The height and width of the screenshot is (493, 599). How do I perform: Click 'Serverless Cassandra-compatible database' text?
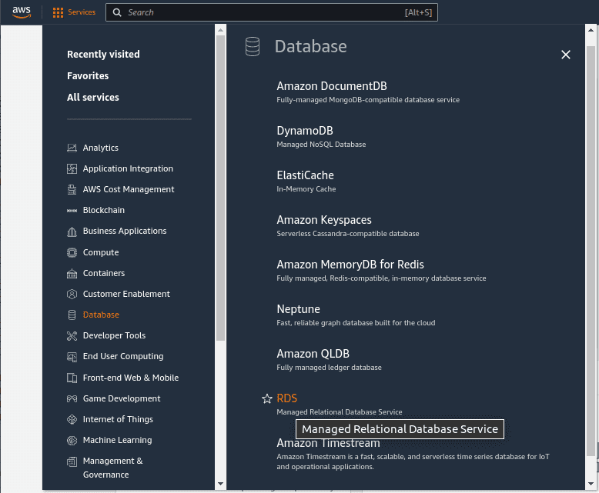tap(348, 234)
